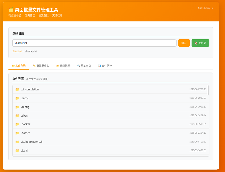
Task: Click the green 主目录 button
Action: (x=200, y=43)
